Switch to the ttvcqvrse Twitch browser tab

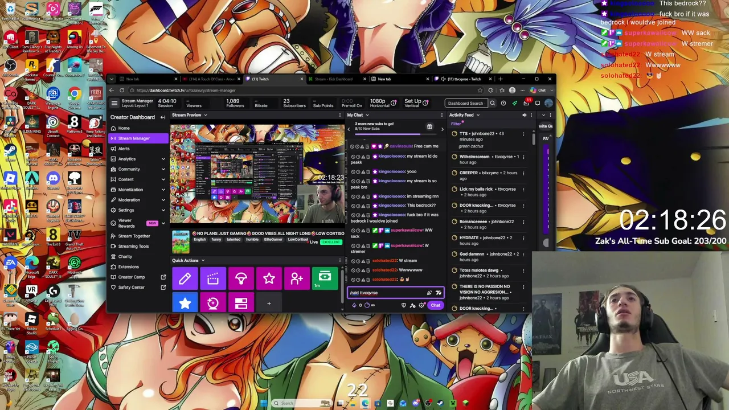pyautogui.click(x=464, y=79)
